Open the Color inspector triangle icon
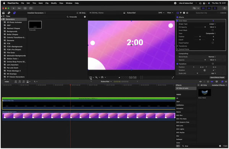The width and height of the screenshot is (229, 149). point(181,13)
